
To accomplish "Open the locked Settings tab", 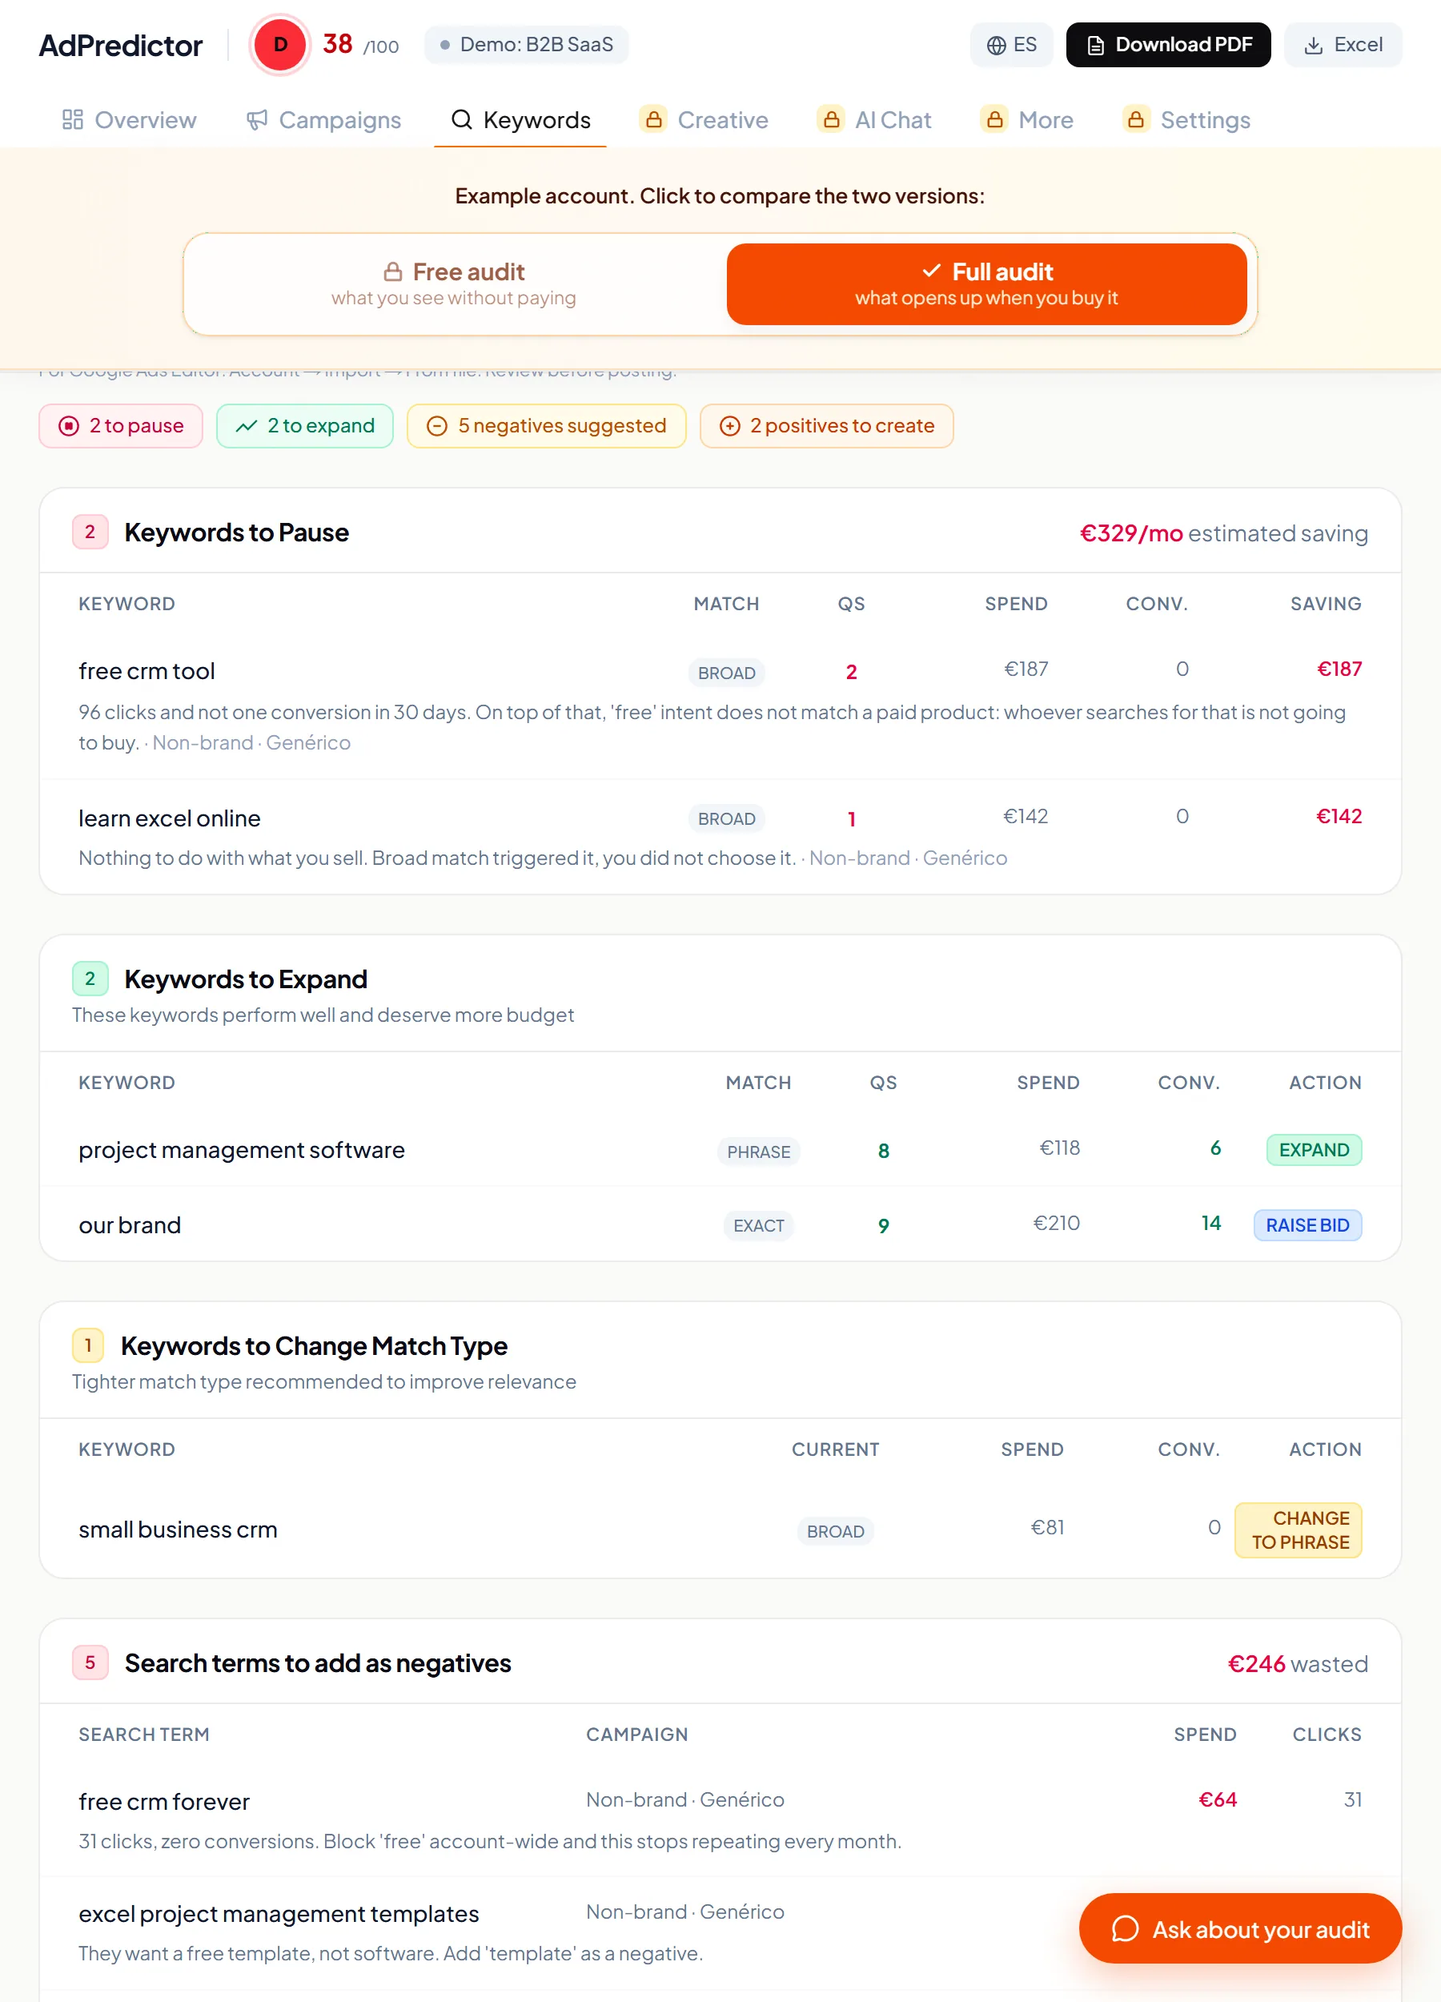I will (1186, 119).
